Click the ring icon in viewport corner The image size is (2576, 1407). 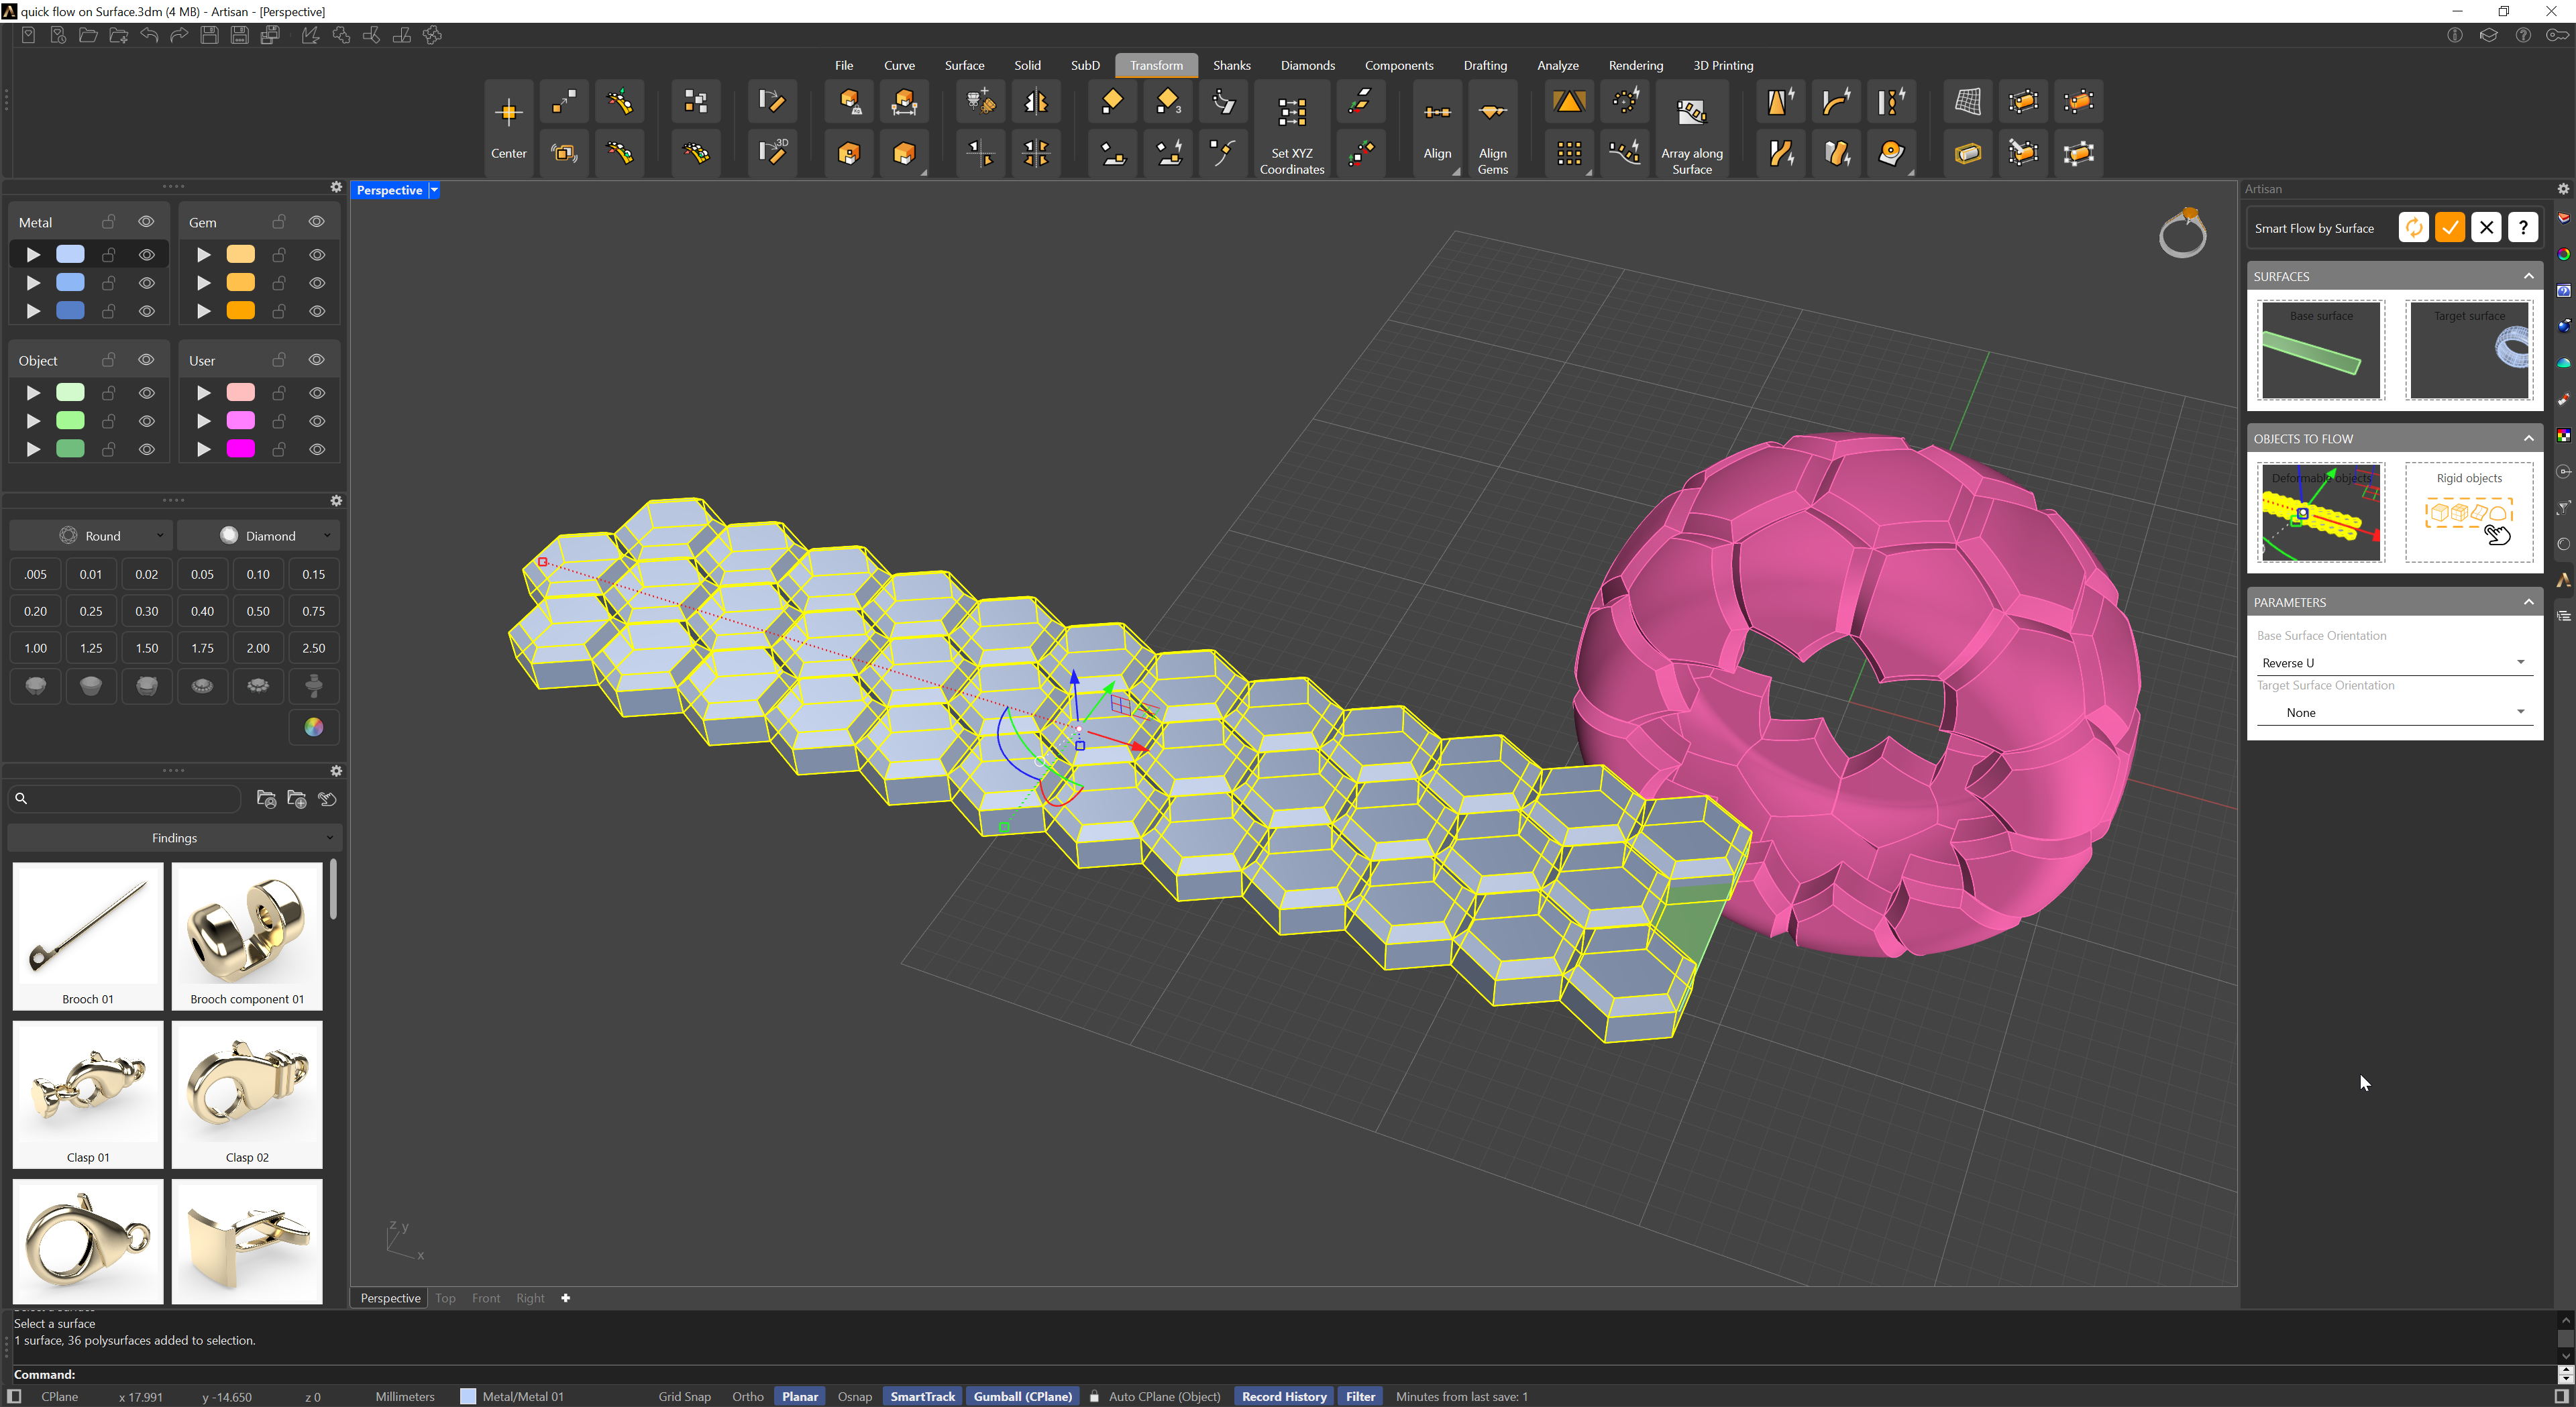coord(2183,232)
